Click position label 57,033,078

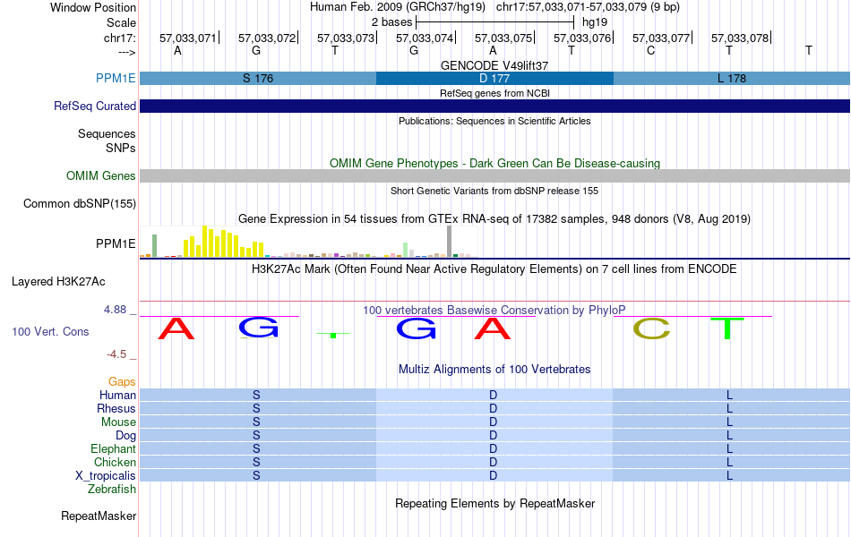pos(740,38)
